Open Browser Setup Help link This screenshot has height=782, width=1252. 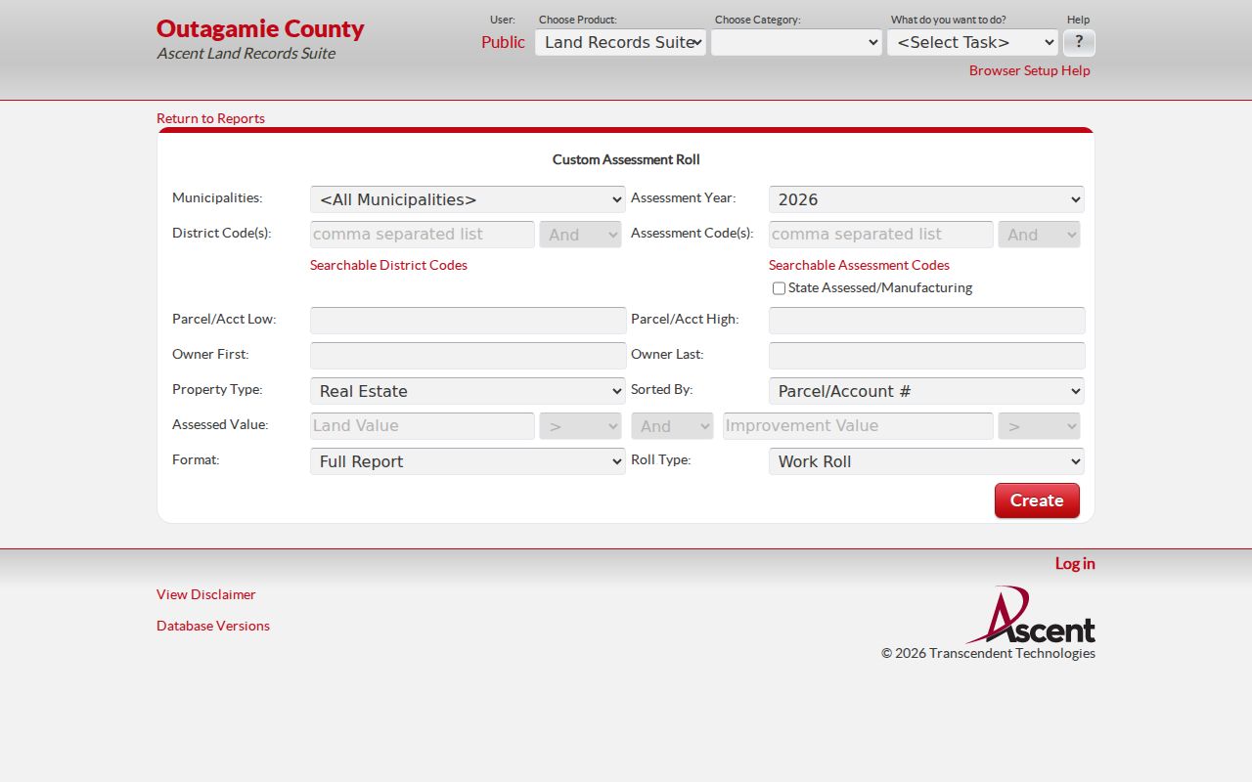[x=1029, y=70]
